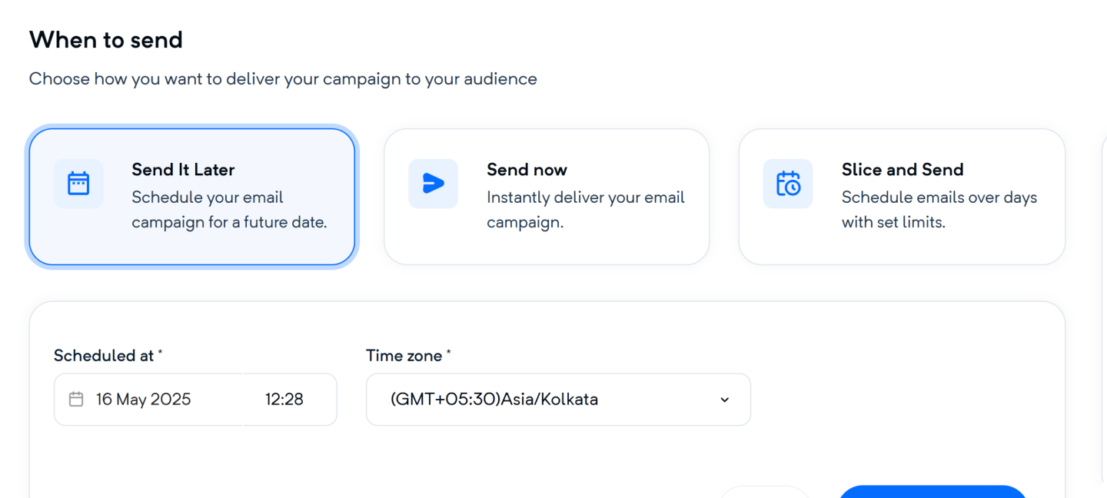Click "Instantly deliver your email campaign" description
1107x498 pixels.
[x=586, y=210]
